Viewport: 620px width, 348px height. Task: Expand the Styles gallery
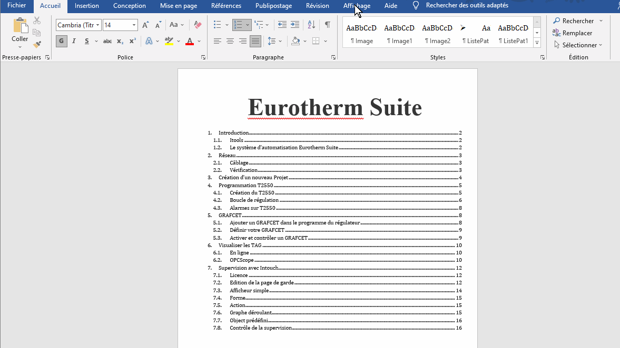click(x=537, y=42)
